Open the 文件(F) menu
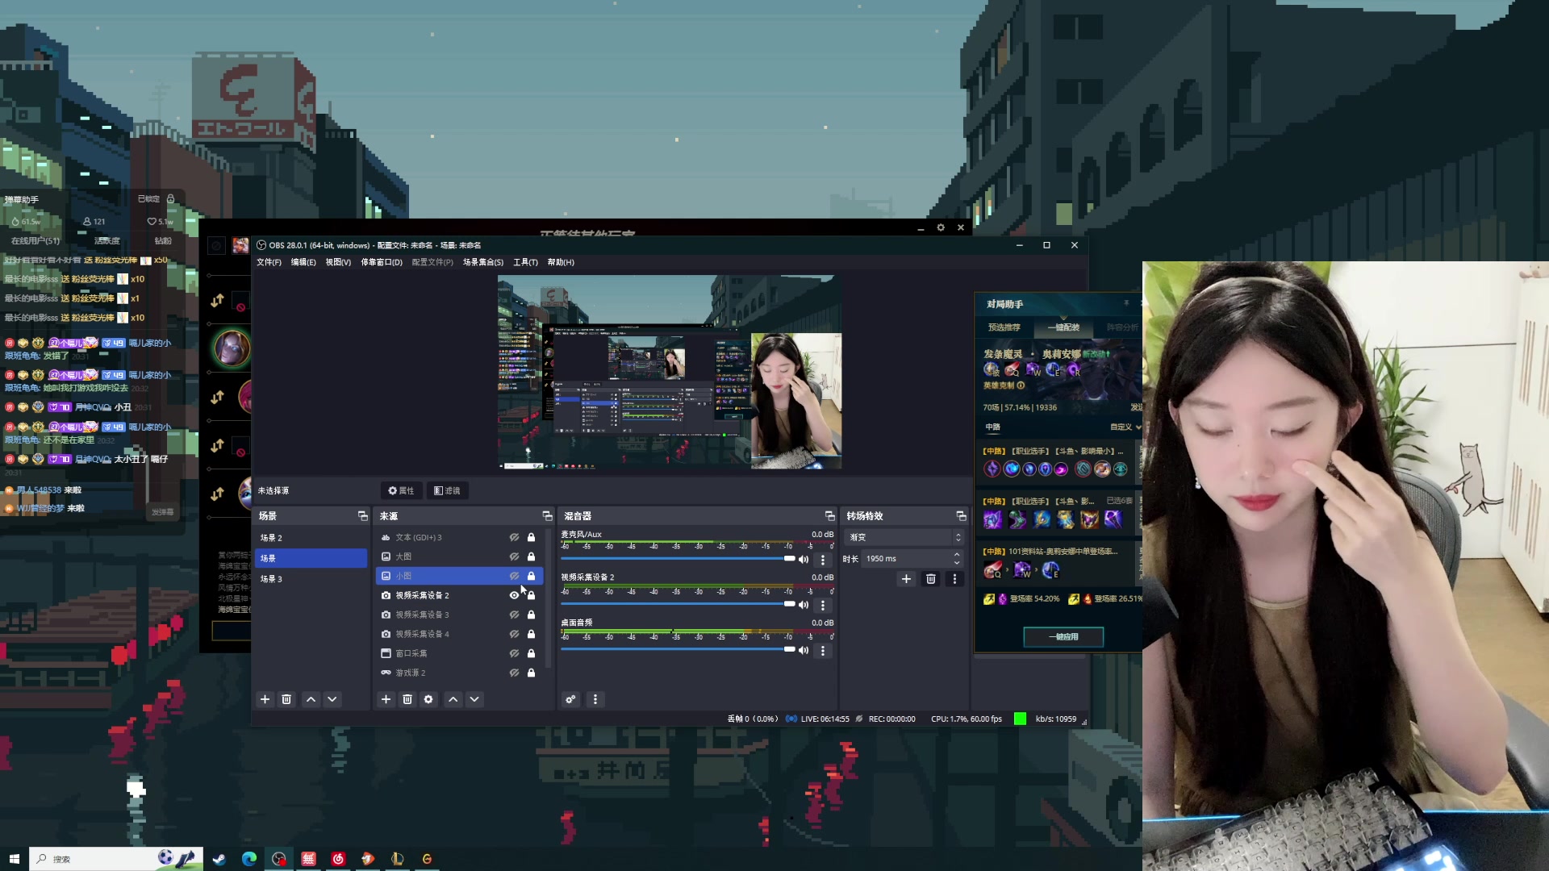The image size is (1549, 871). (269, 262)
